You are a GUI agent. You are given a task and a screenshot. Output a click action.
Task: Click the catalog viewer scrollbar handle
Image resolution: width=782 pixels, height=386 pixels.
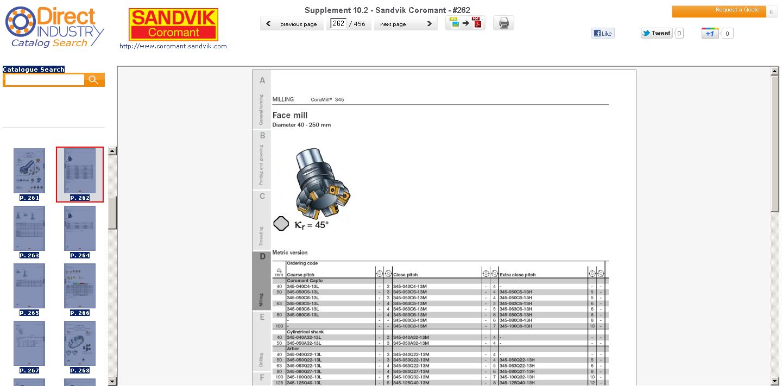pos(775,143)
